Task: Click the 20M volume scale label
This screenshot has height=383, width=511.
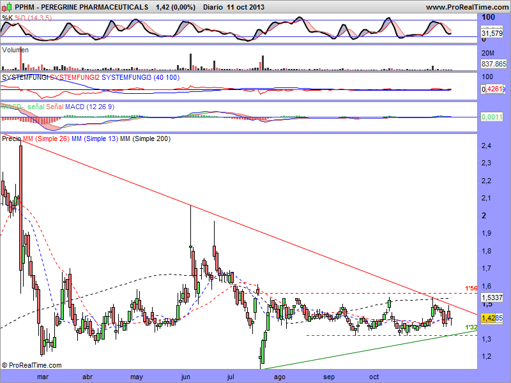Action: tap(487, 53)
